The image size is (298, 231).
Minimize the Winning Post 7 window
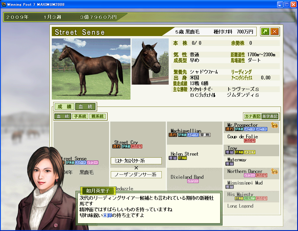pos(280,4)
